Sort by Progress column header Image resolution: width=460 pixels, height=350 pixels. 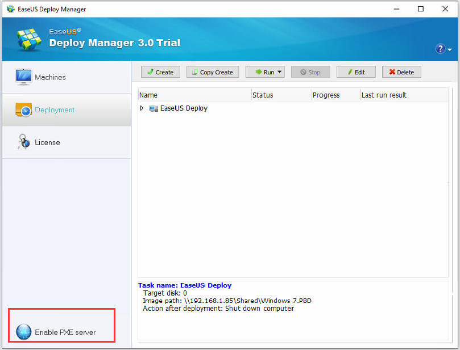(x=336, y=95)
